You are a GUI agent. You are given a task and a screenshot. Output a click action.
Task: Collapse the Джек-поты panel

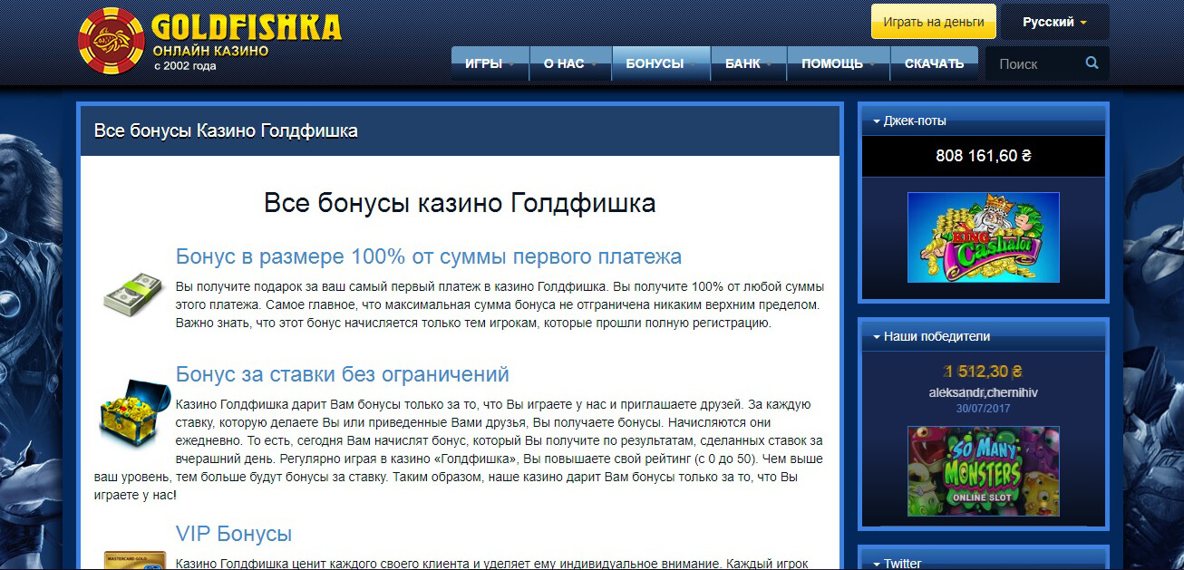point(983,121)
